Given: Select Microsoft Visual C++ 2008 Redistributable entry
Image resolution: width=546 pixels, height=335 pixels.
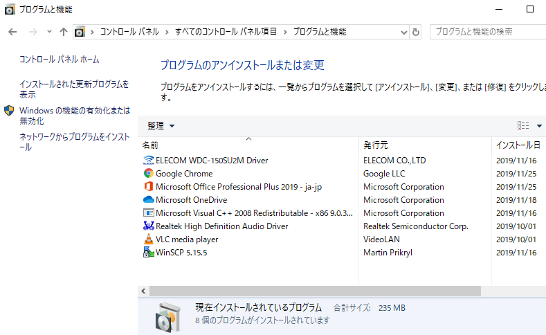Looking at the screenshot, I should 254,213.
